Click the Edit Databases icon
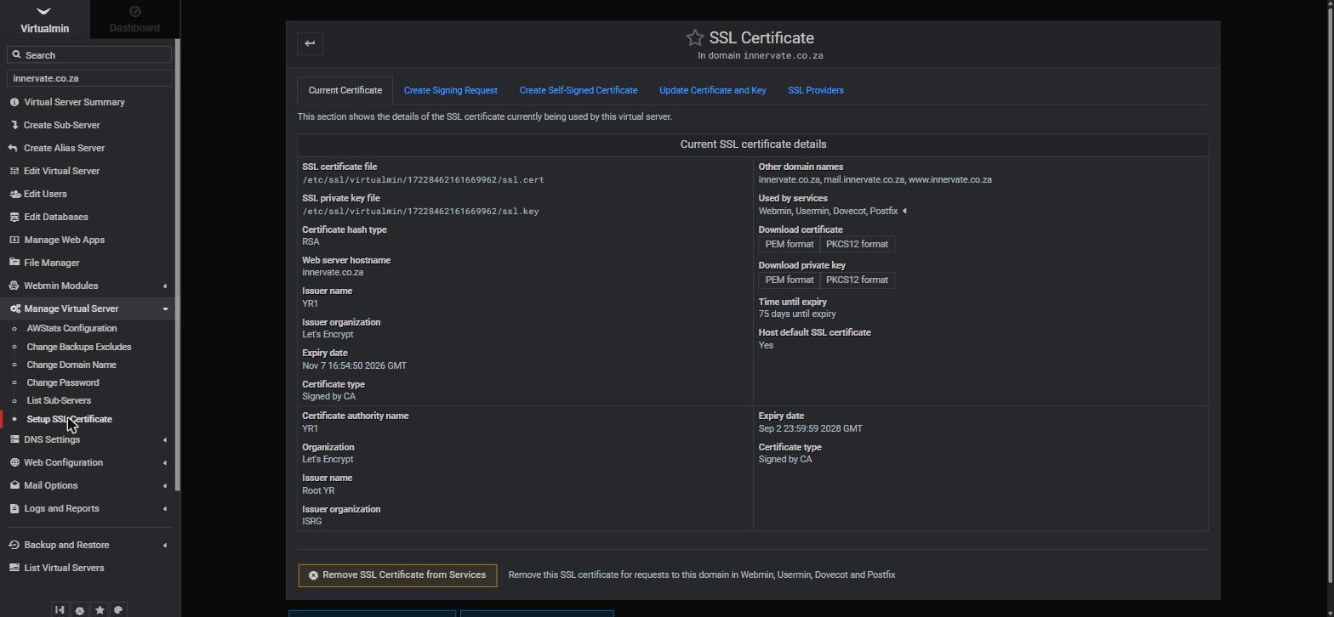 pyautogui.click(x=14, y=217)
